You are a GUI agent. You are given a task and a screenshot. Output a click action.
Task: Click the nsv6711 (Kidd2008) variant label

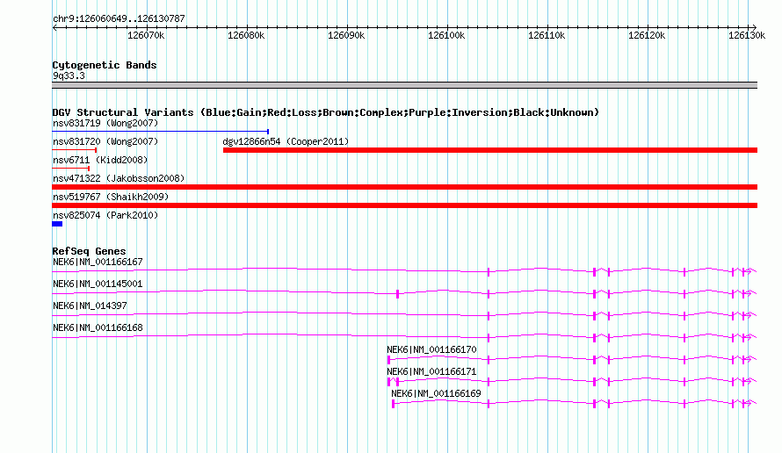point(100,160)
